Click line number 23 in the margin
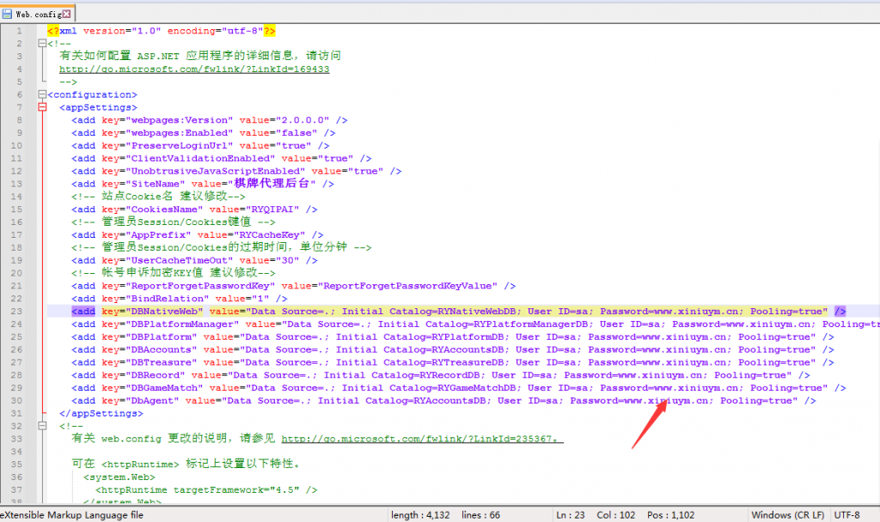Viewport: 880px width, 522px height. click(17, 311)
